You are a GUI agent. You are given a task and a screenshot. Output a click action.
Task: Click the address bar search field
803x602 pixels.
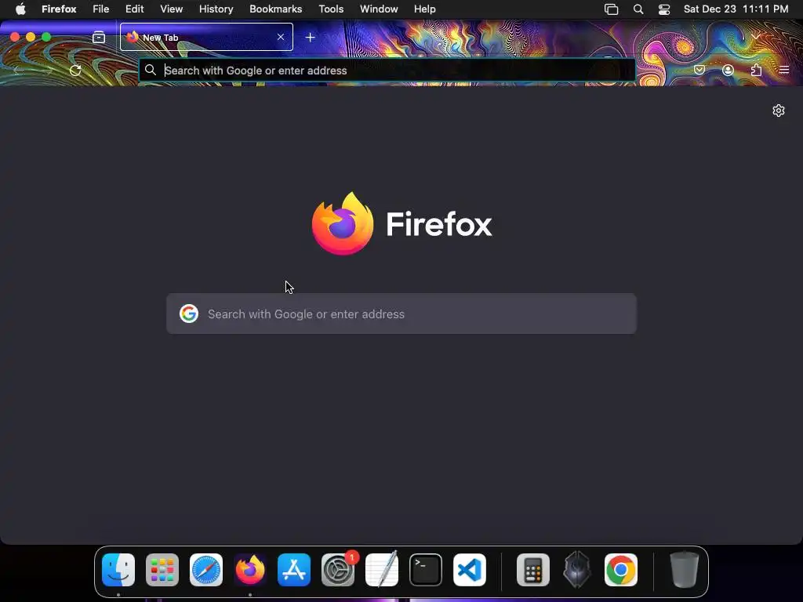click(387, 70)
